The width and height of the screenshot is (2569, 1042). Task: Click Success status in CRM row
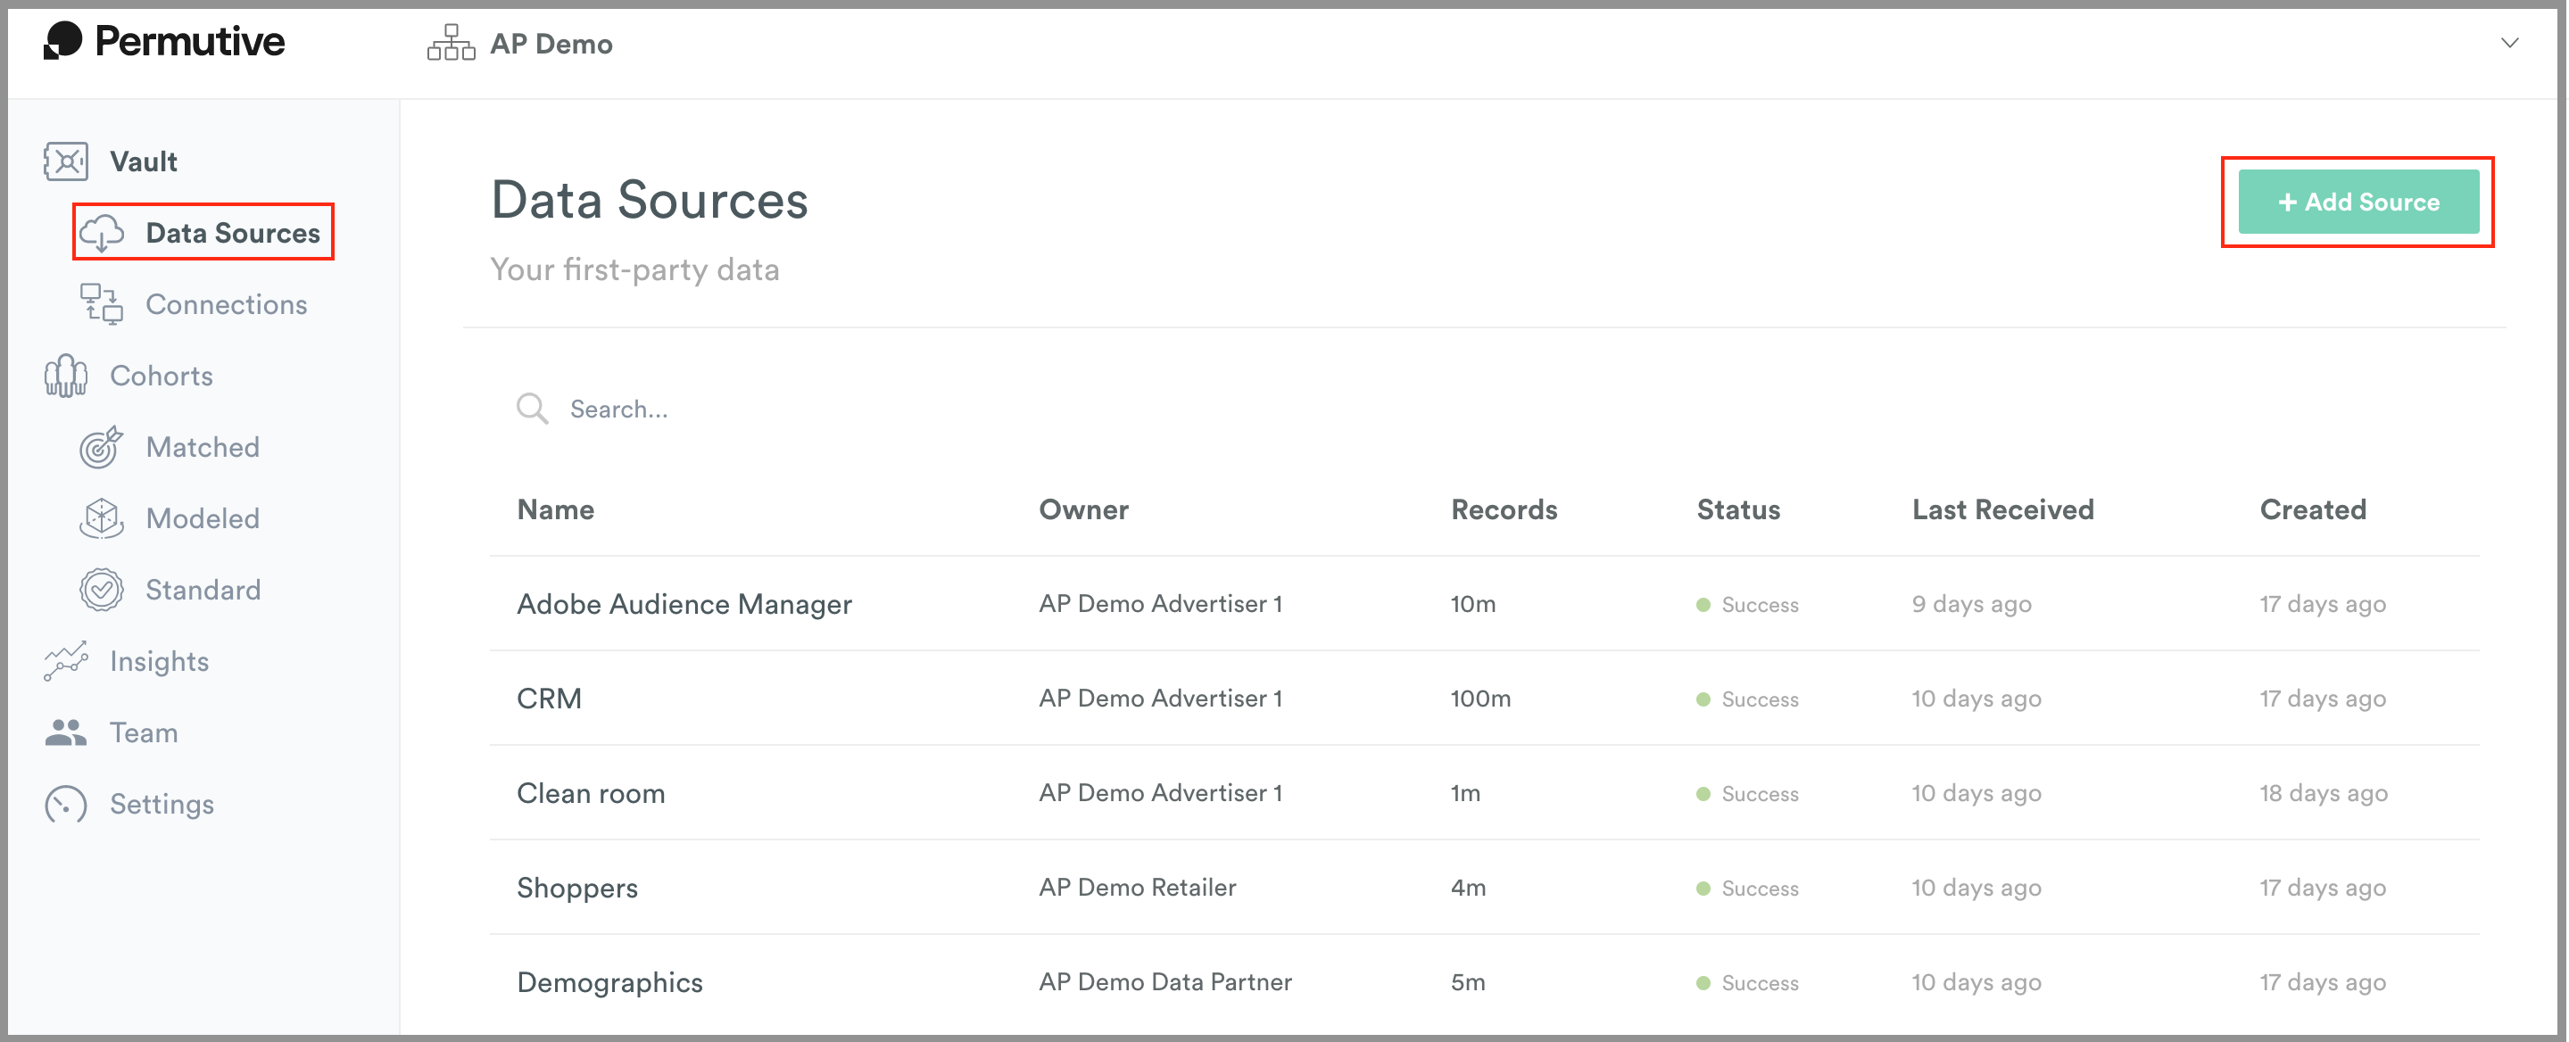(x=1747, y=699)
